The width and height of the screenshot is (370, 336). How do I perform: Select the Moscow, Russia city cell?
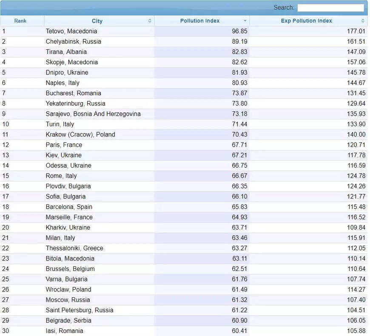99,300
